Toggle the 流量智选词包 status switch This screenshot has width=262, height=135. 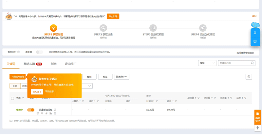click(31, 110)
